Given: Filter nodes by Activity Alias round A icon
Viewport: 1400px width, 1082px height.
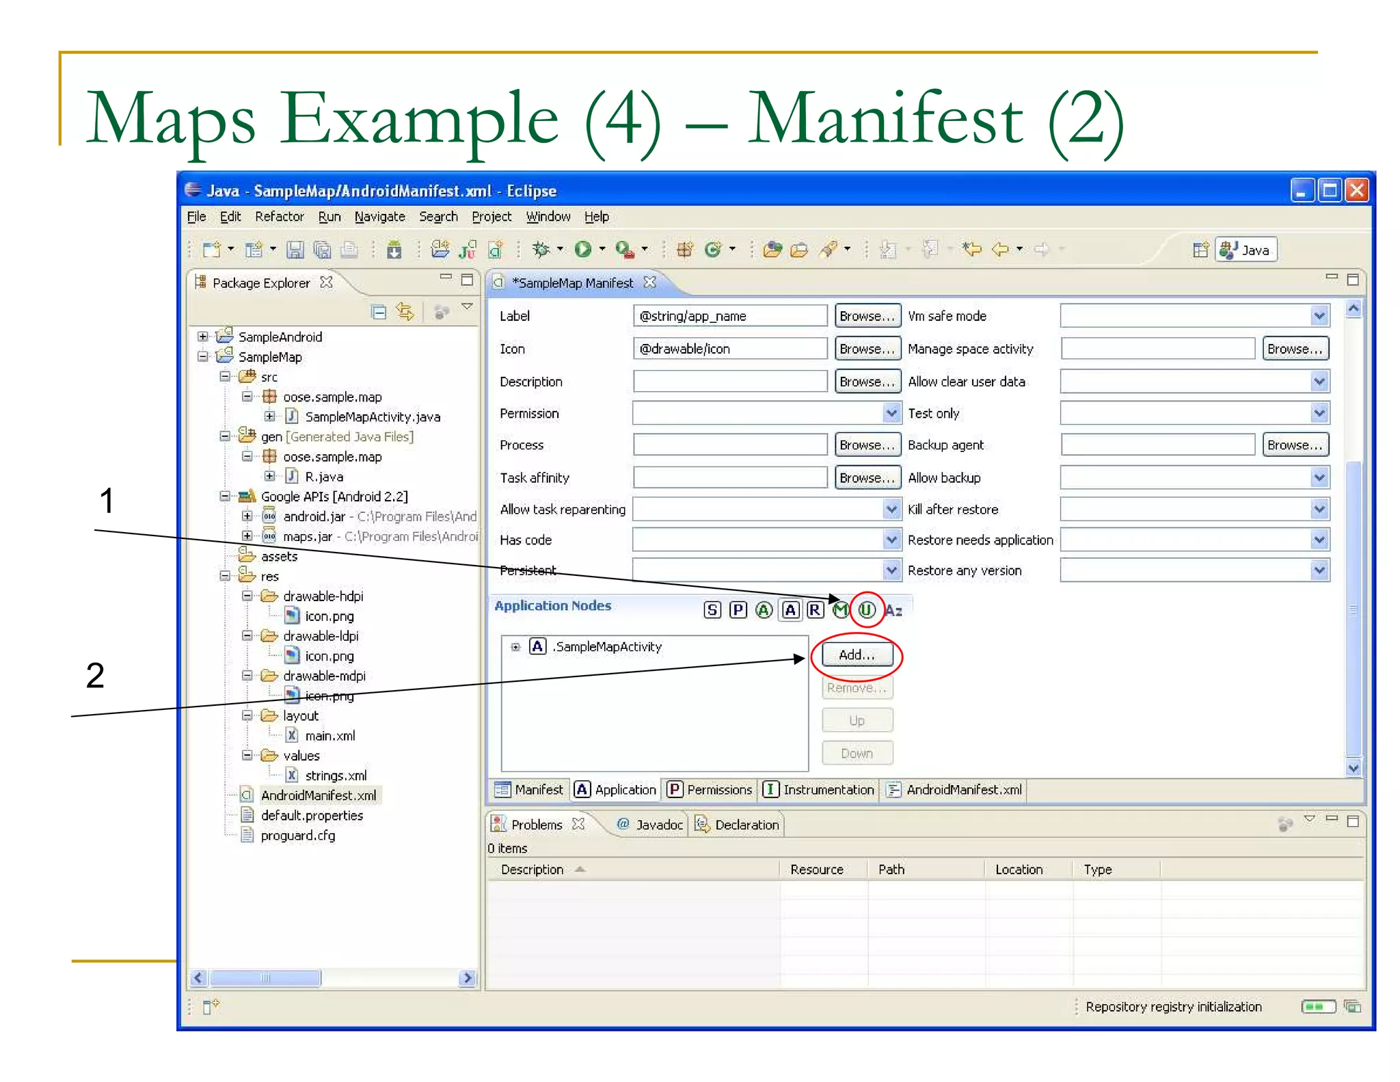Looking at the screenshot, I should (764, 610).
